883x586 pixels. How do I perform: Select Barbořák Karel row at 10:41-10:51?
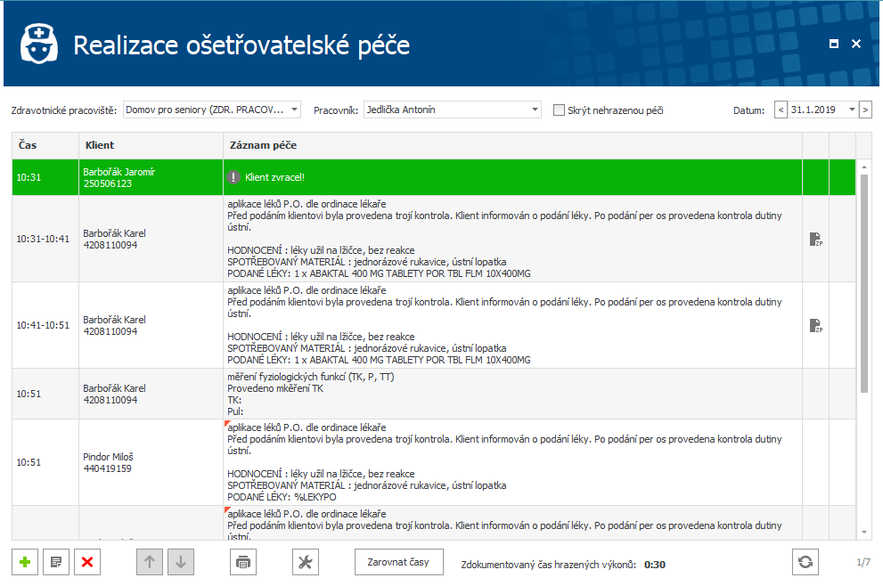coord(434,325)
